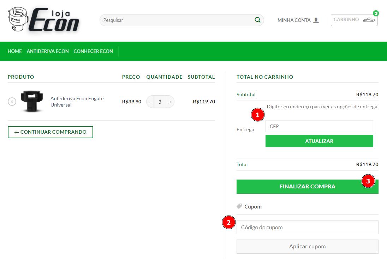
Task: Click the CEP input field
Action: point(319,126)
